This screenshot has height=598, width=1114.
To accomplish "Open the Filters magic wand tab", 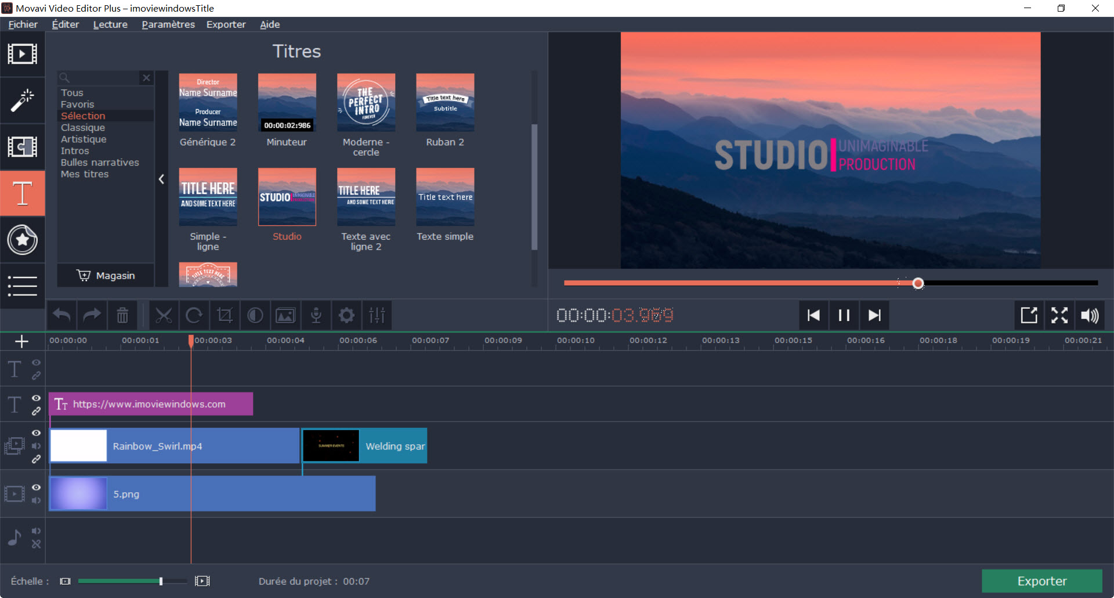I will click(x=22, y=100).
